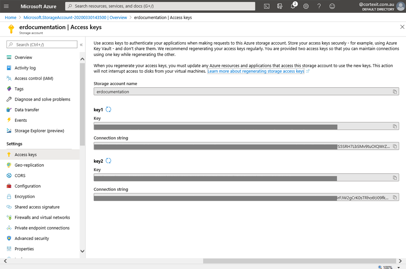Go to the Home breadcrumb link

point(11,17)
